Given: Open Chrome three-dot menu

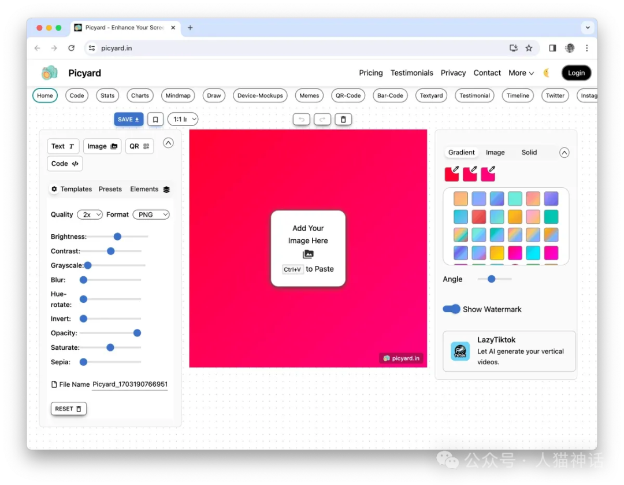Looking at the screenshot, I should [x=586, y=48].
